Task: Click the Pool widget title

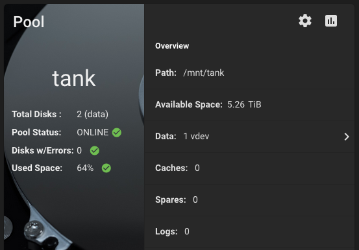Action: coord(29,22)
